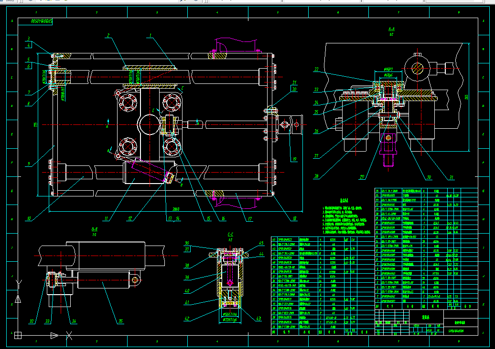
Task: Click callout label 44 in section C-C
Action: click(261, 254)
